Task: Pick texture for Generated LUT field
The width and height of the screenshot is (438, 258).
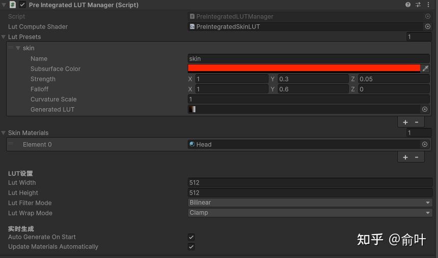Action: pos(425,109)
